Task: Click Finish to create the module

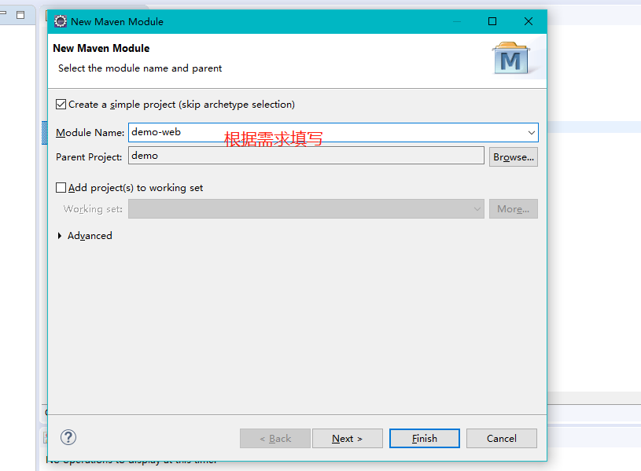Action: pyautogui.click(x=425, y=438)
